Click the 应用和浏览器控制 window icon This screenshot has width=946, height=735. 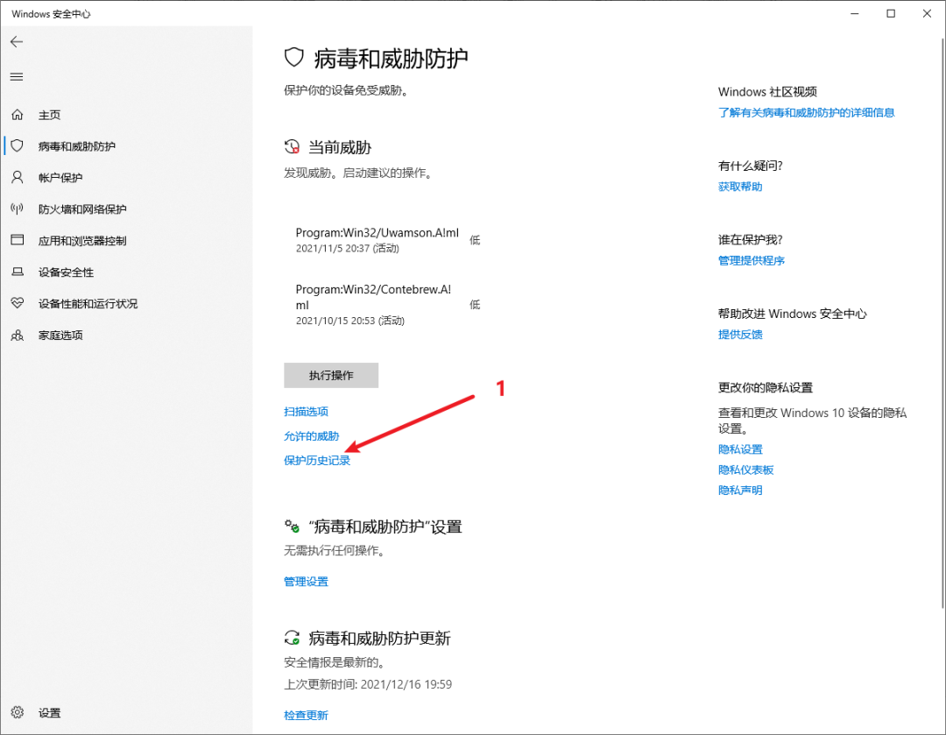(18, 241)
